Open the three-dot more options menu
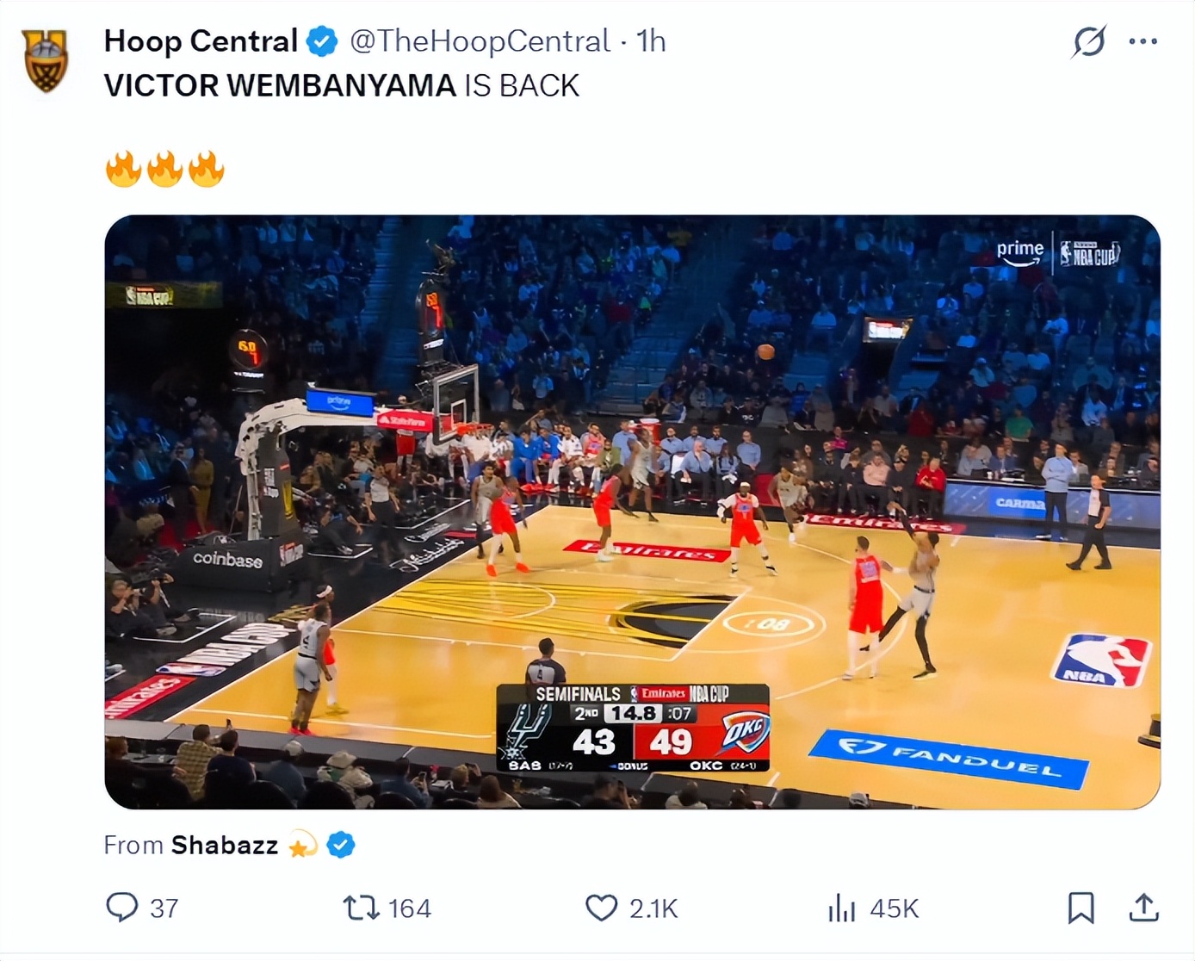The width and height of the screenshot is (1195, 961). [1142, 41]
